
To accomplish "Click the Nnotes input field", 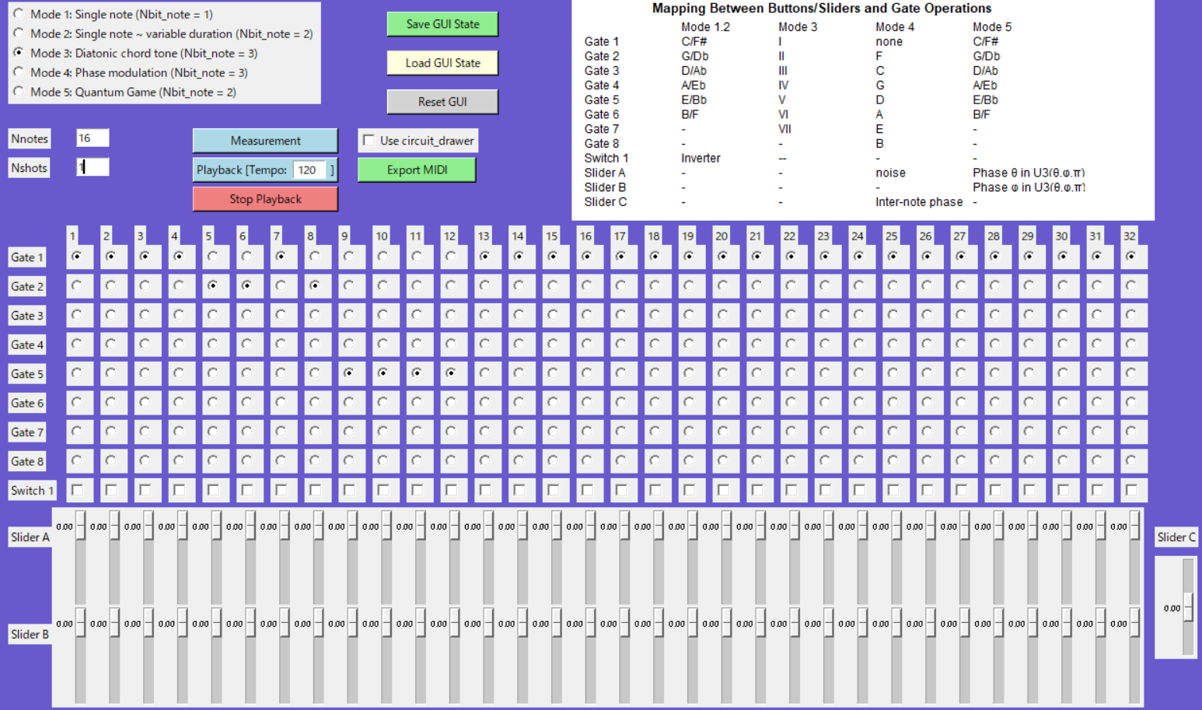I will 93,138.
